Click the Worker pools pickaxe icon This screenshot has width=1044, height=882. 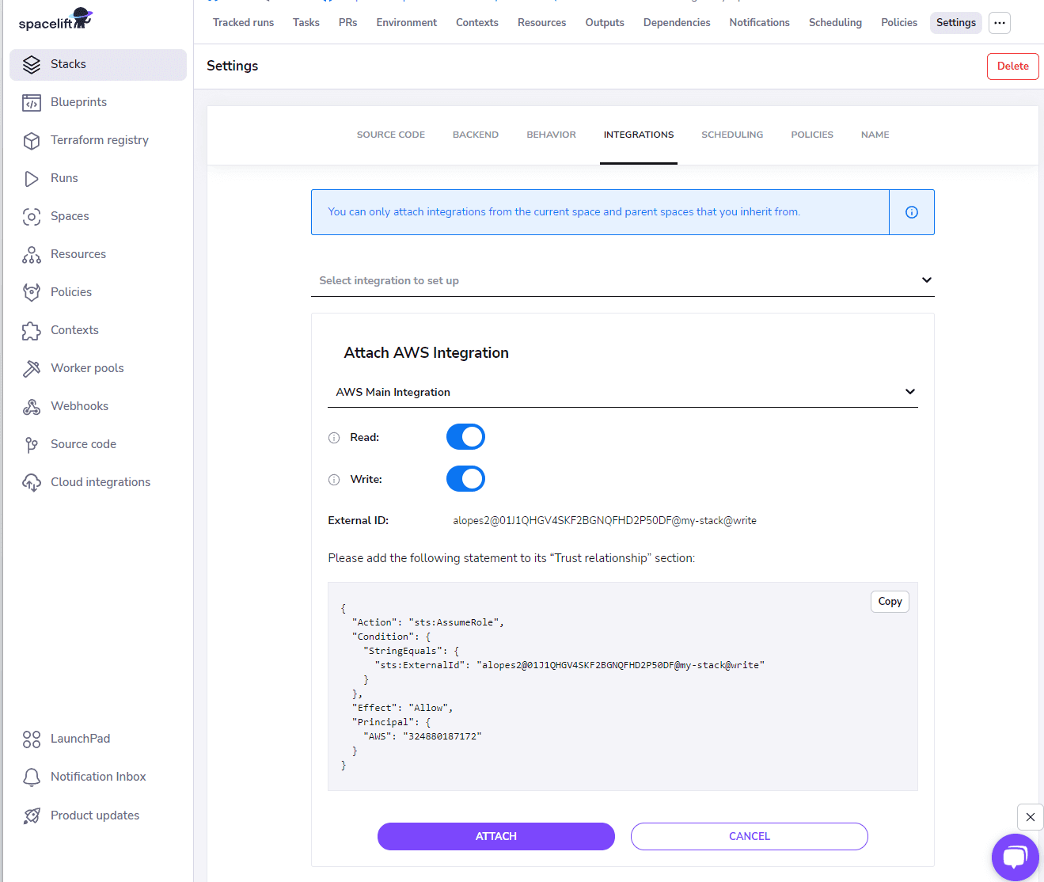(32, 369)
